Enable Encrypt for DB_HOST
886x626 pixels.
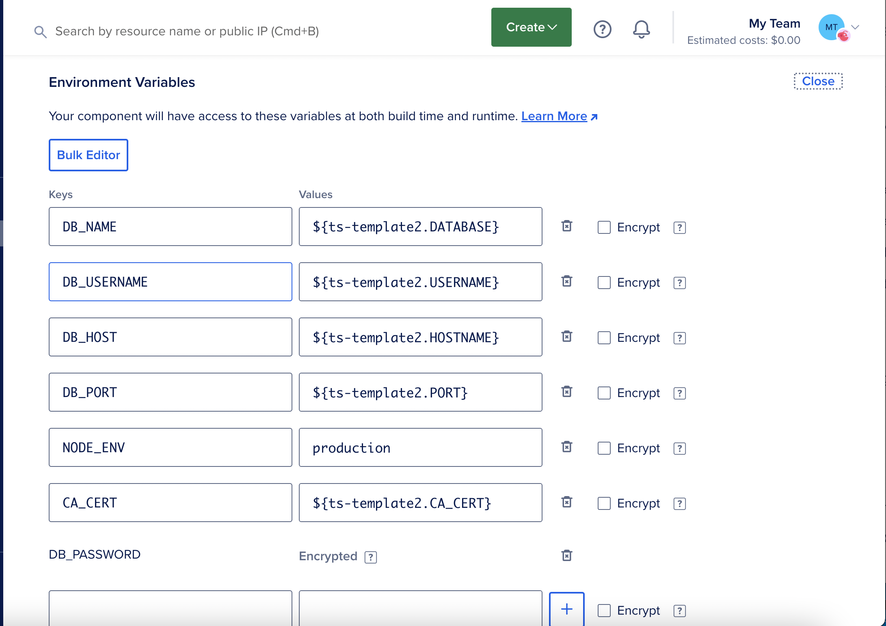pyautogui.click(x=604, y=338)
